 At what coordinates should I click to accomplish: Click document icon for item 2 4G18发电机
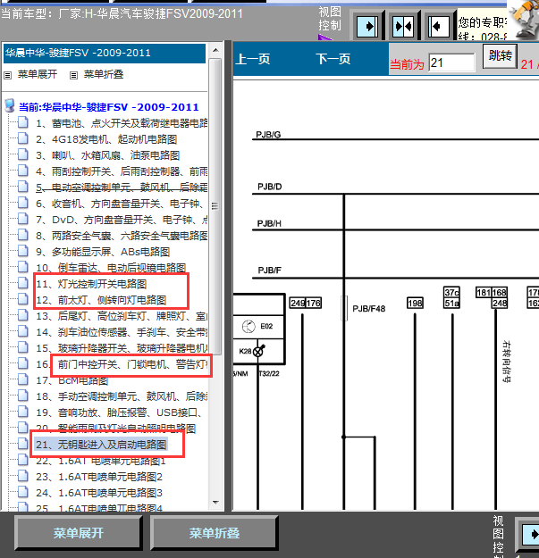23,138
